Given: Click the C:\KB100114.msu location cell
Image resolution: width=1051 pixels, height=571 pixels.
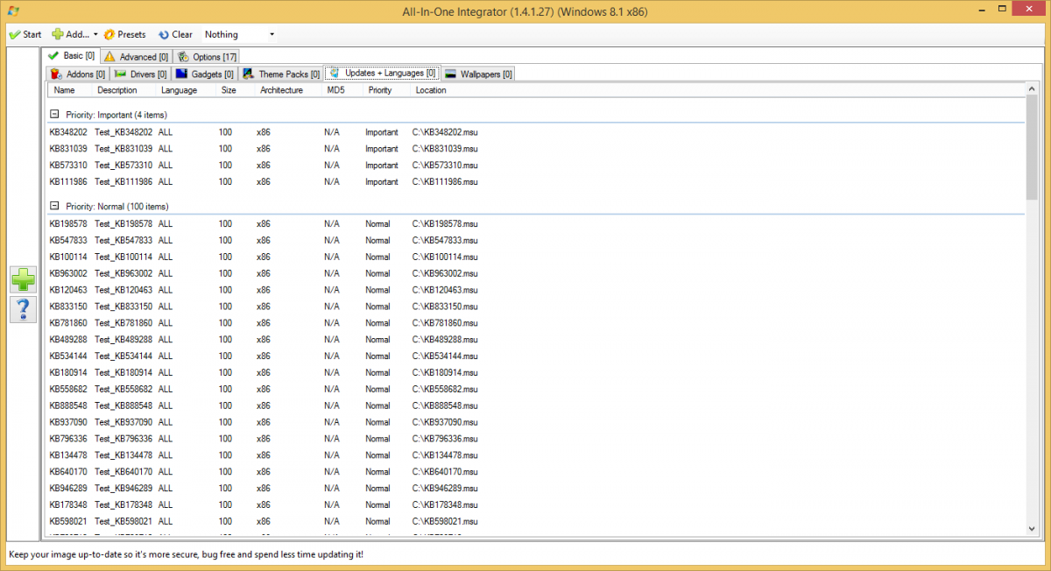Looking at the screenshot, I should [445, 257].
